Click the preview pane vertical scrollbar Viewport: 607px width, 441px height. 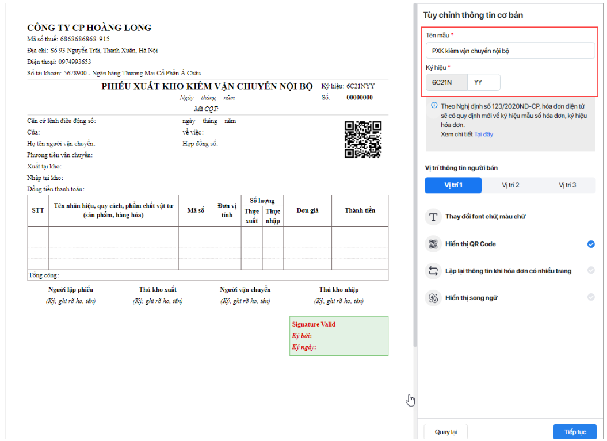[415, 172]
